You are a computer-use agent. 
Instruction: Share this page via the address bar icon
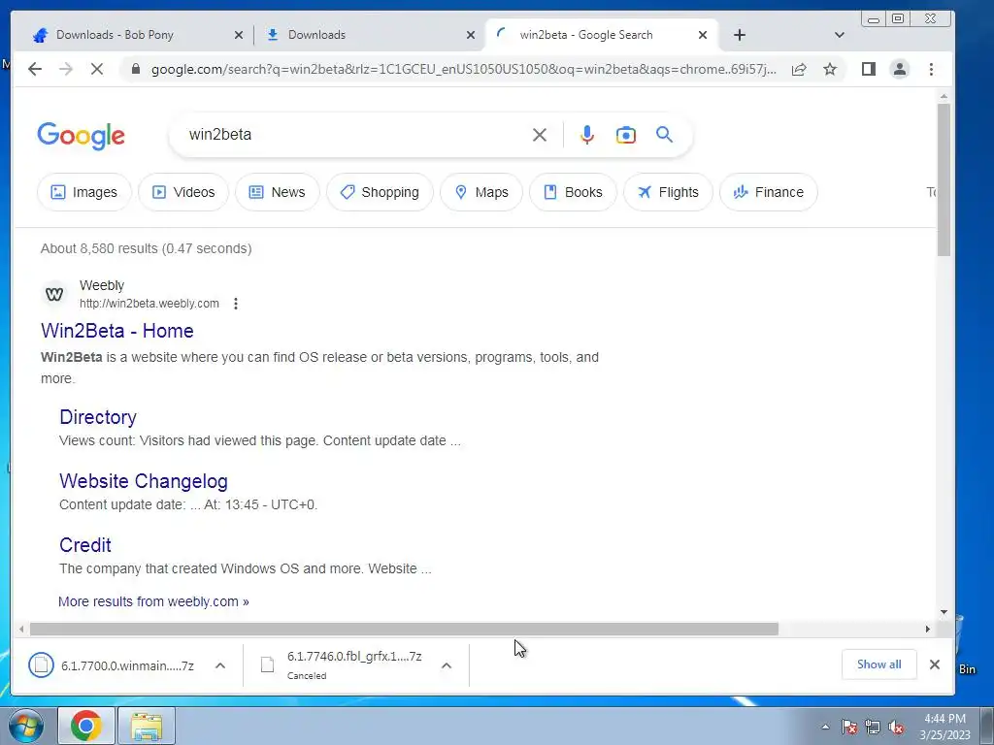click(799, 69)
